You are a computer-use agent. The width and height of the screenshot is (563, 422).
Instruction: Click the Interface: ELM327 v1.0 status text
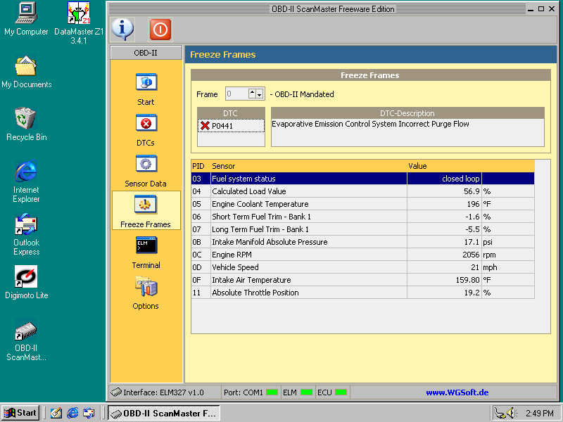pyautogui.click(x=163, y=392)
